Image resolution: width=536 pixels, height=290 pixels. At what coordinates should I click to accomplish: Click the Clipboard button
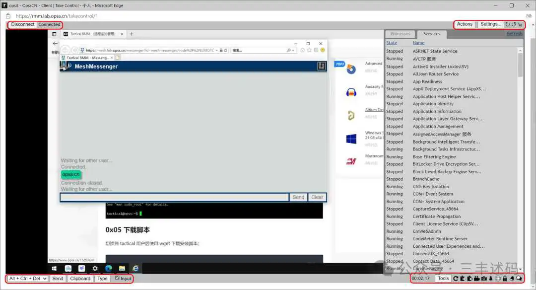[x=80, y=279]
